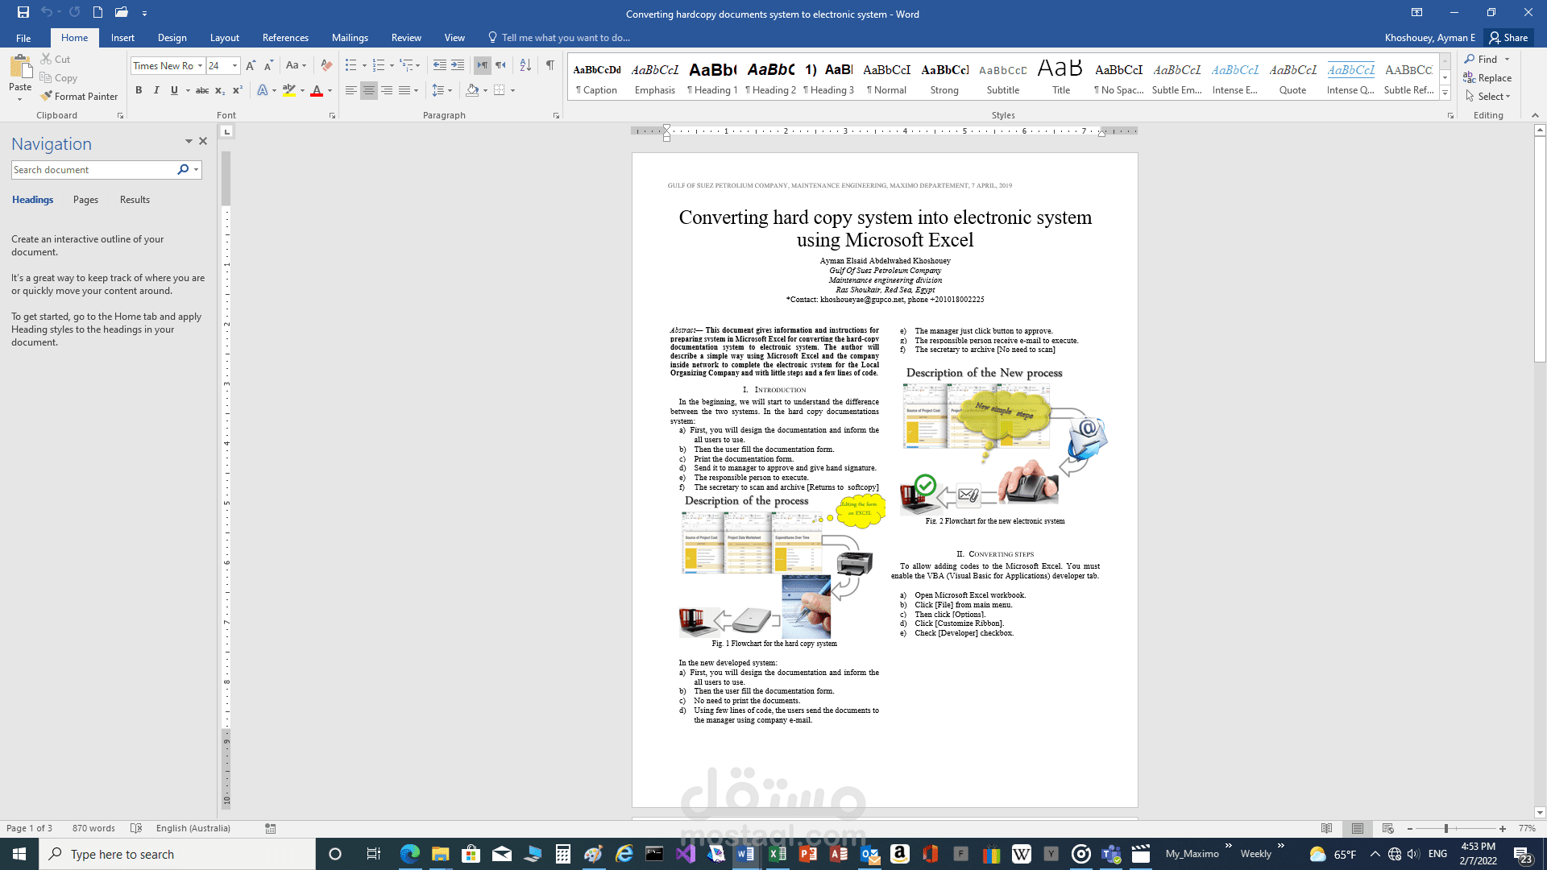Open the font name dropdown

(x=201, y=65)
